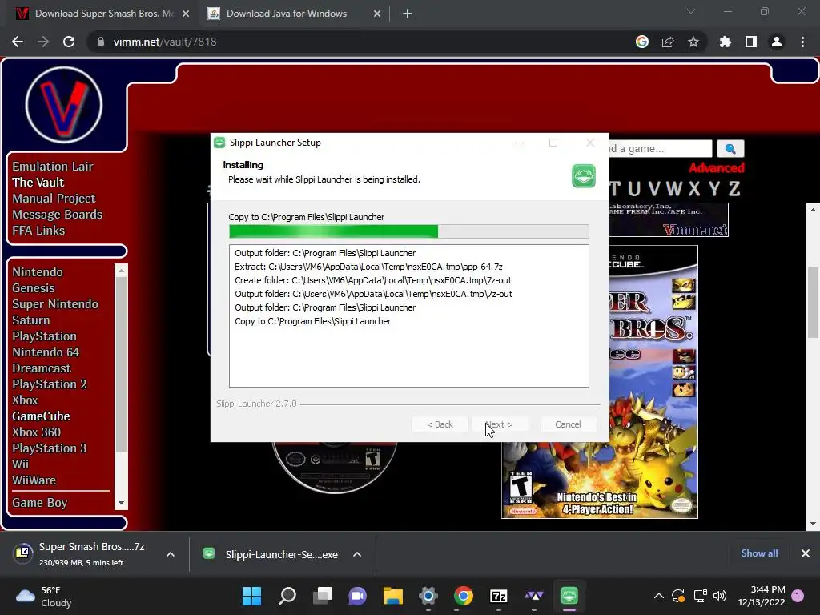Click letter W in the alphabet index
This screenshot has width=820, height=615.
(674, 188)
